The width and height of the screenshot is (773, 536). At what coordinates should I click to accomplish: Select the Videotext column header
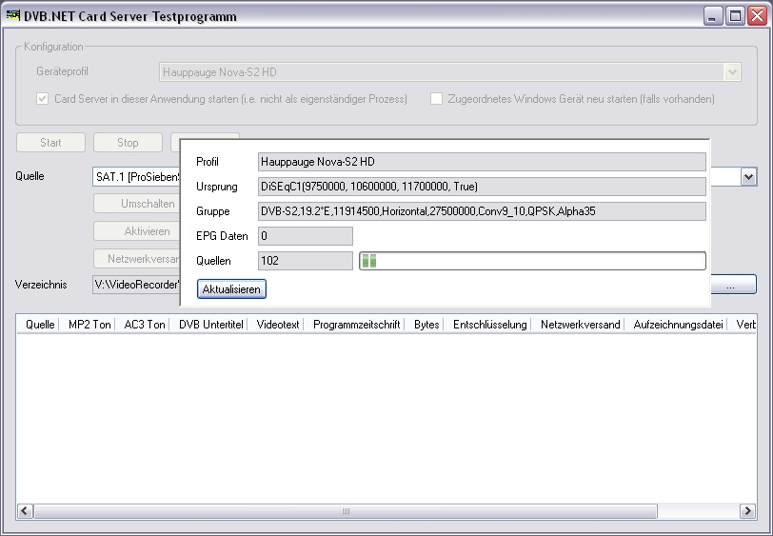(278, 325)
